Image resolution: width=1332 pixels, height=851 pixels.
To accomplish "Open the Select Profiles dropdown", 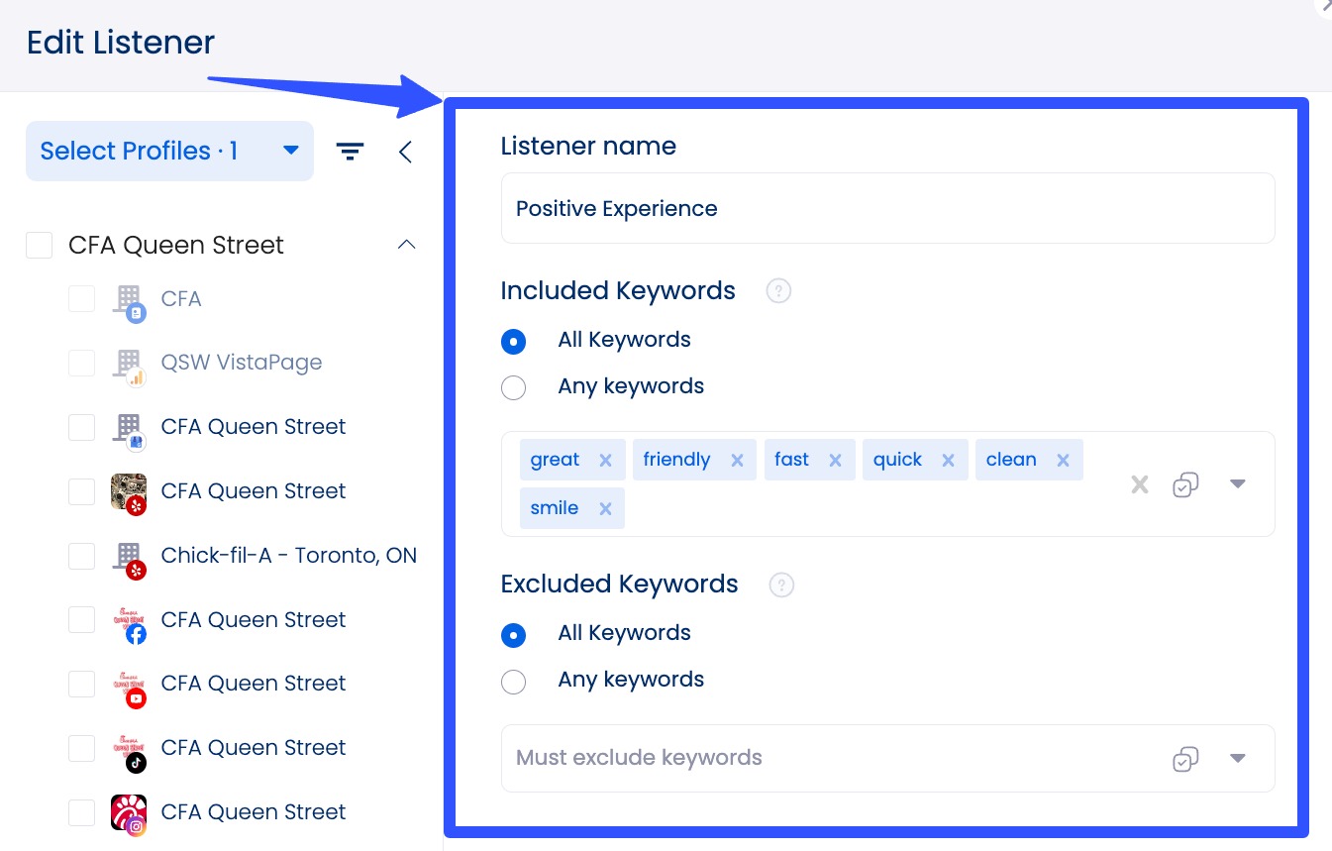I will coord(169,152).
